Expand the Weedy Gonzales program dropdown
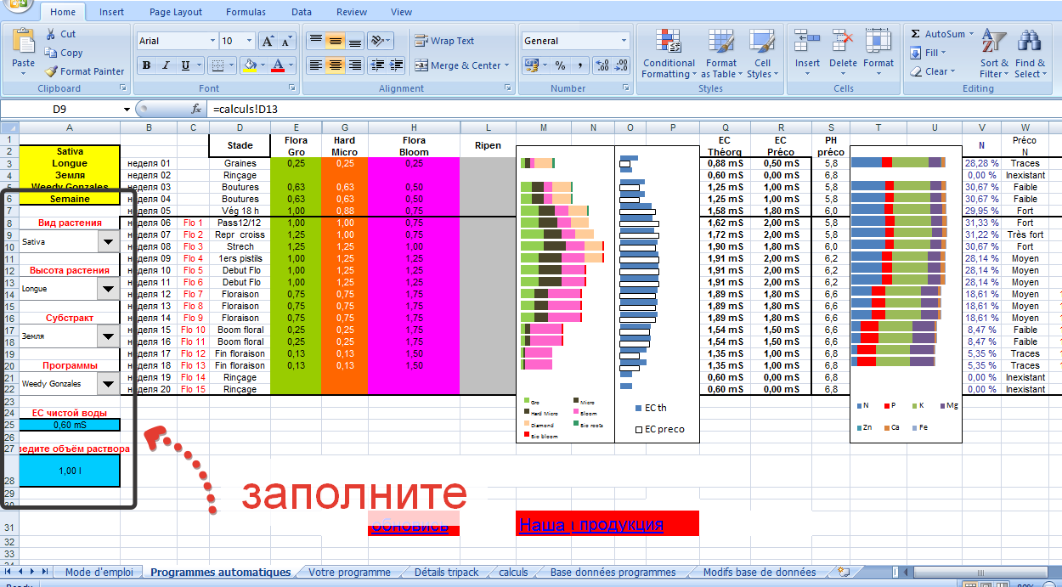The image size is (1062, 587). [108, 384]
